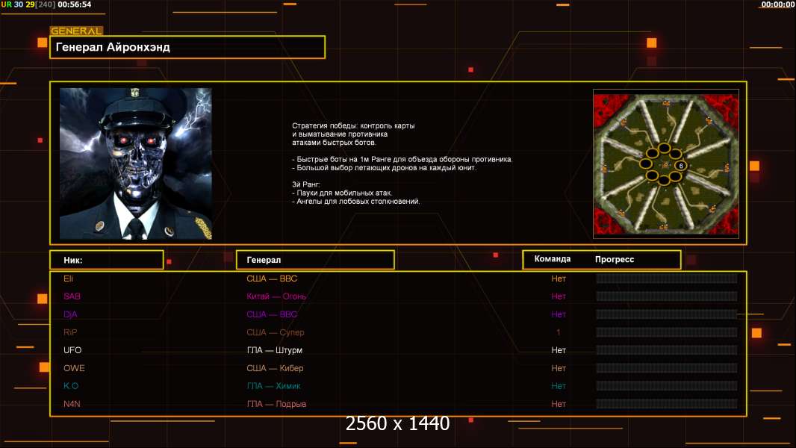Click RiP's loading progress bar

point(667,332)
